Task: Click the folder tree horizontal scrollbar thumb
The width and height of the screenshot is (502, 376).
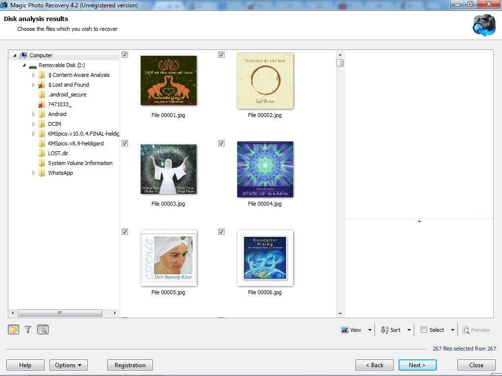Action: click(x=60, y=313)
